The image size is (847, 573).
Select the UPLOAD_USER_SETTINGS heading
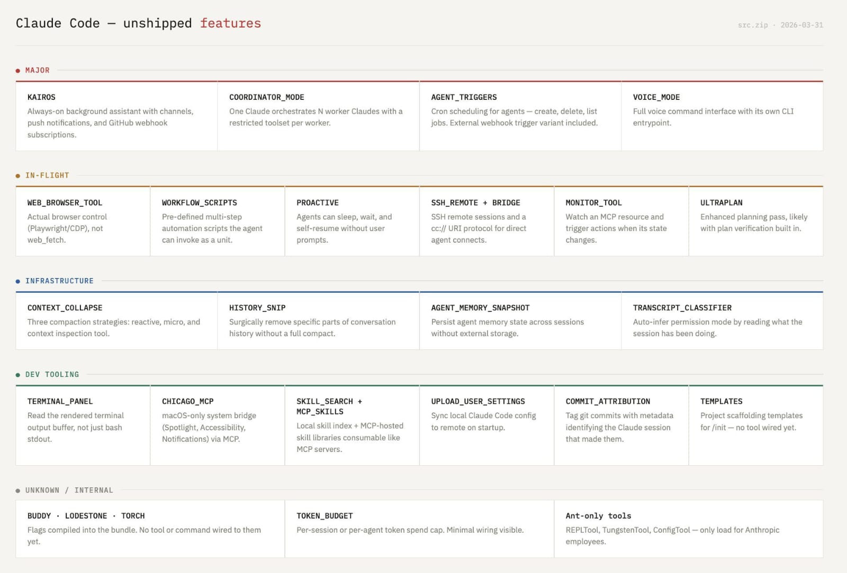tap(478, 401)
